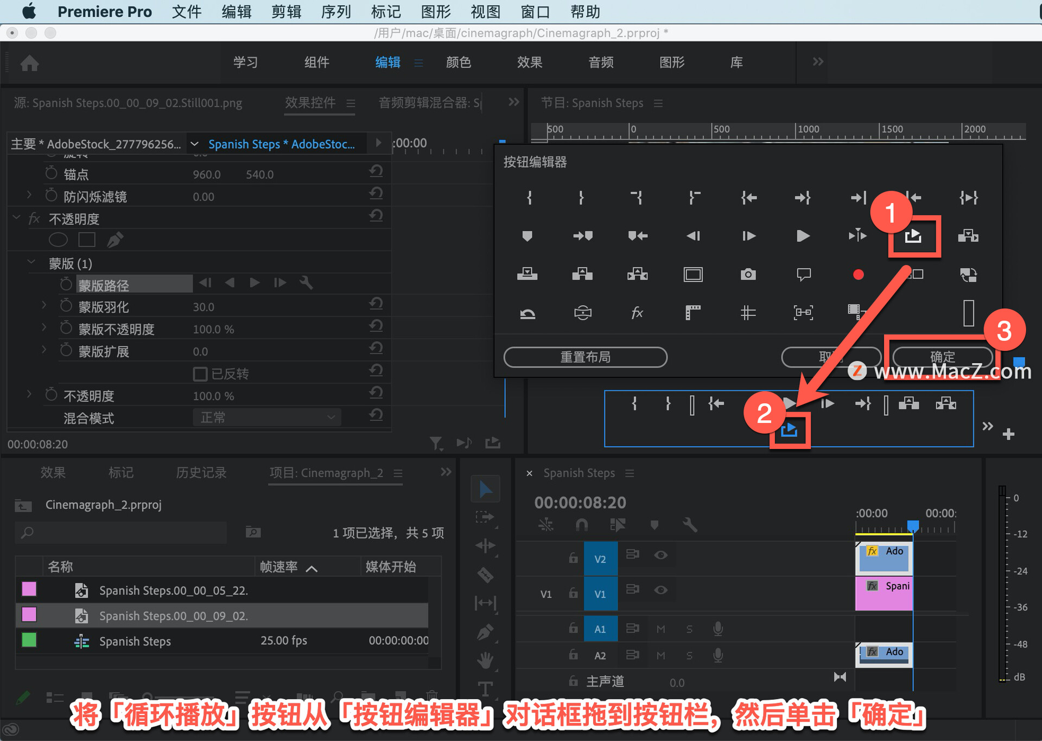
Task: Click the project search input field
Action: coord(121,533)
